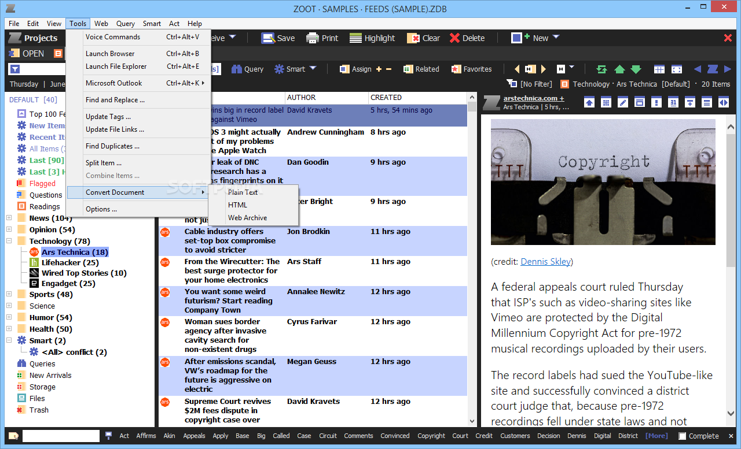The width and height of the screenshot is (741, 449).
Task: Choose Web Archive conversion option
Action: [254, 218]
